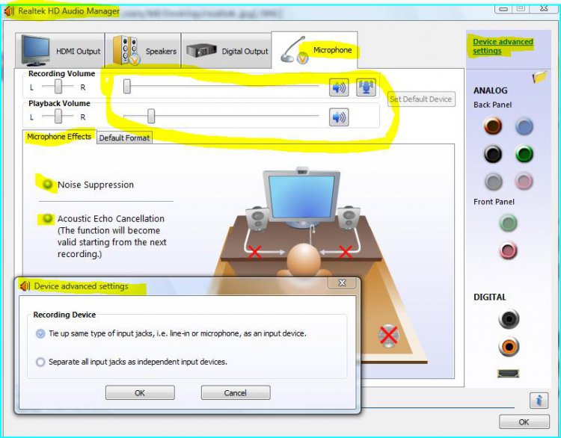Mute playback volume with speaker icon
Image resolution: width=561 pixels, height=438 pixels.
pyautogui.click(x=339, y=117)
